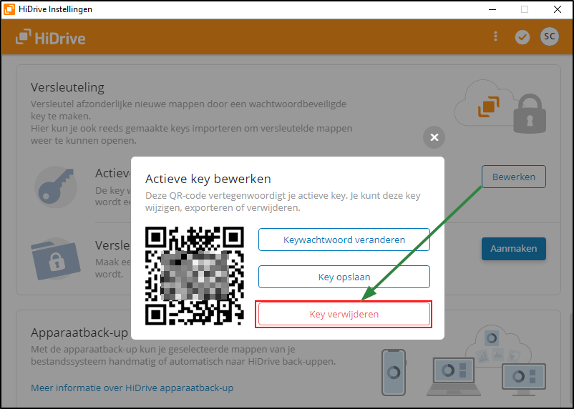Close the dialog with the round X button

coord(434,137)
